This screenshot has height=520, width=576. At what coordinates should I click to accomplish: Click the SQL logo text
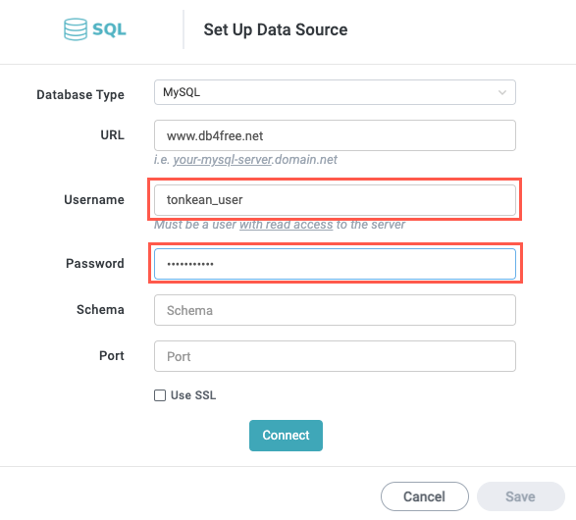tap(109, 29)
